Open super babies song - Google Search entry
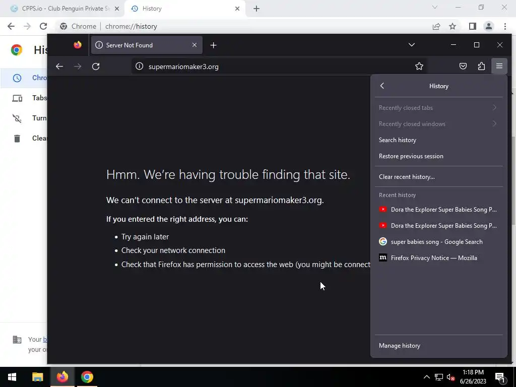The width and height of the screenshot is (516, 387). 439,241
